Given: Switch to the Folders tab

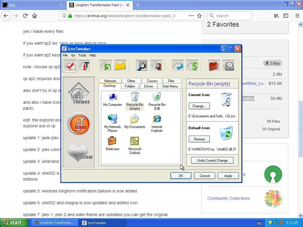Looking at the screenshot, I should [x=130, y=86].
